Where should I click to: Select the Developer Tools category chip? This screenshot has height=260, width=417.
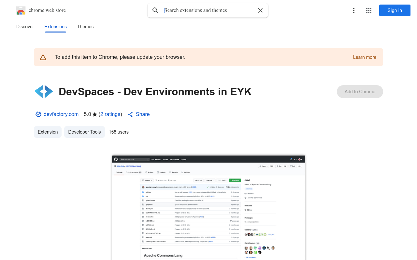84,132
